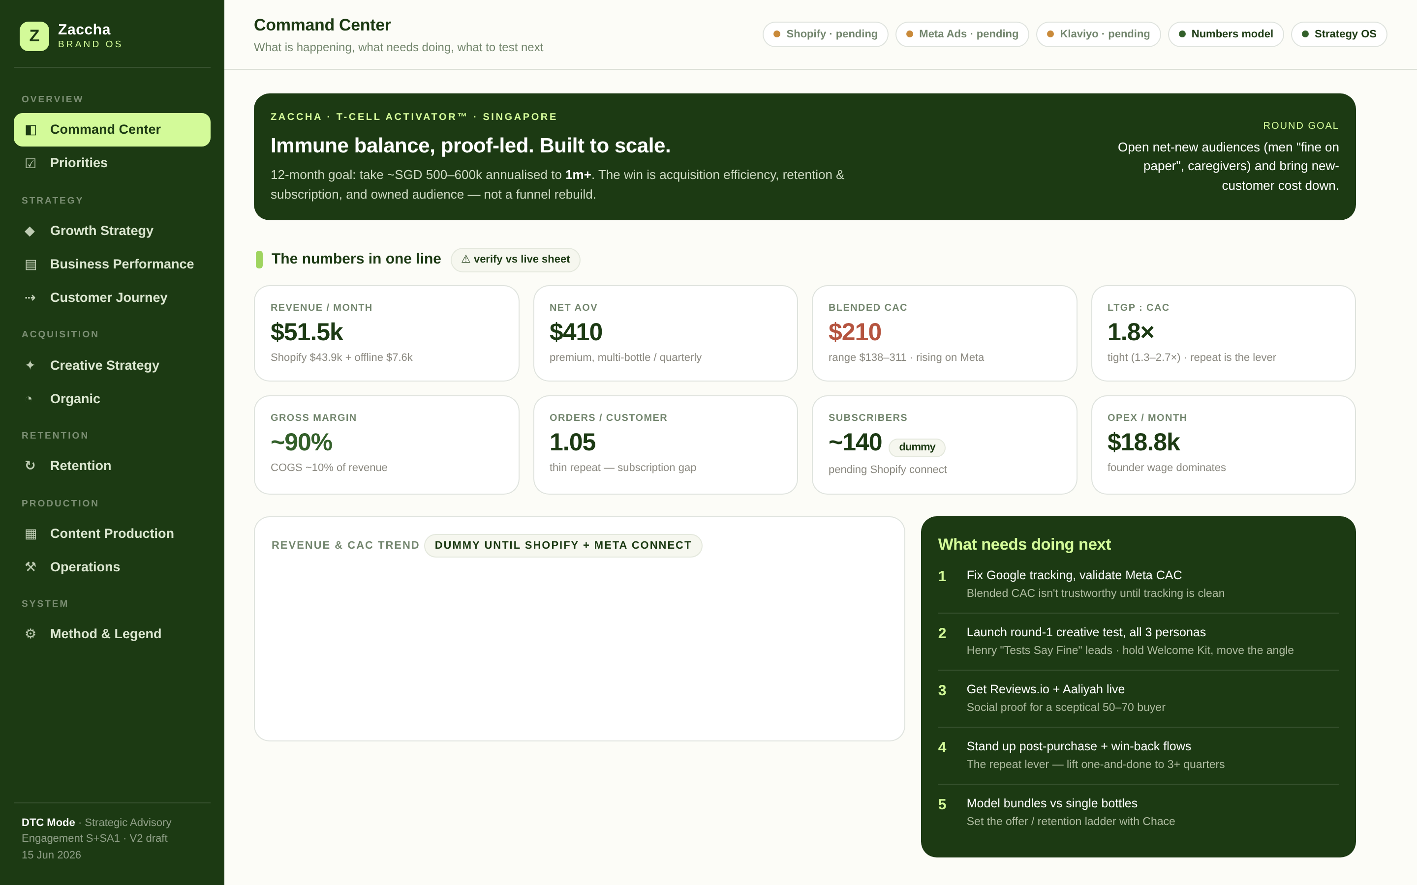Select the Orders / Customer 1.05 card
This screenshot has width=1417, height=885.
pyautogui.click(x=665, y=445)
